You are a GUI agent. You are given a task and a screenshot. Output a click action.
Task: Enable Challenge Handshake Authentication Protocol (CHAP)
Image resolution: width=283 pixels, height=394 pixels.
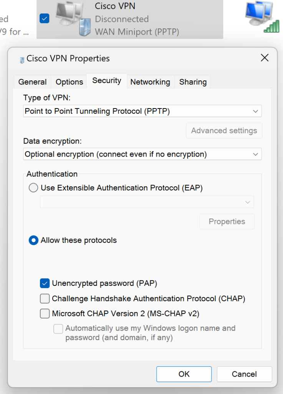pyautogui.click(x=45, y=299)
